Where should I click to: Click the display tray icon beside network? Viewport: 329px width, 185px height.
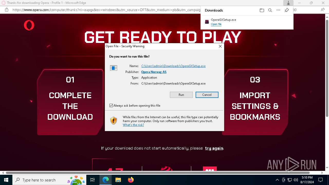pyautogui.click(x=284, y=180)
